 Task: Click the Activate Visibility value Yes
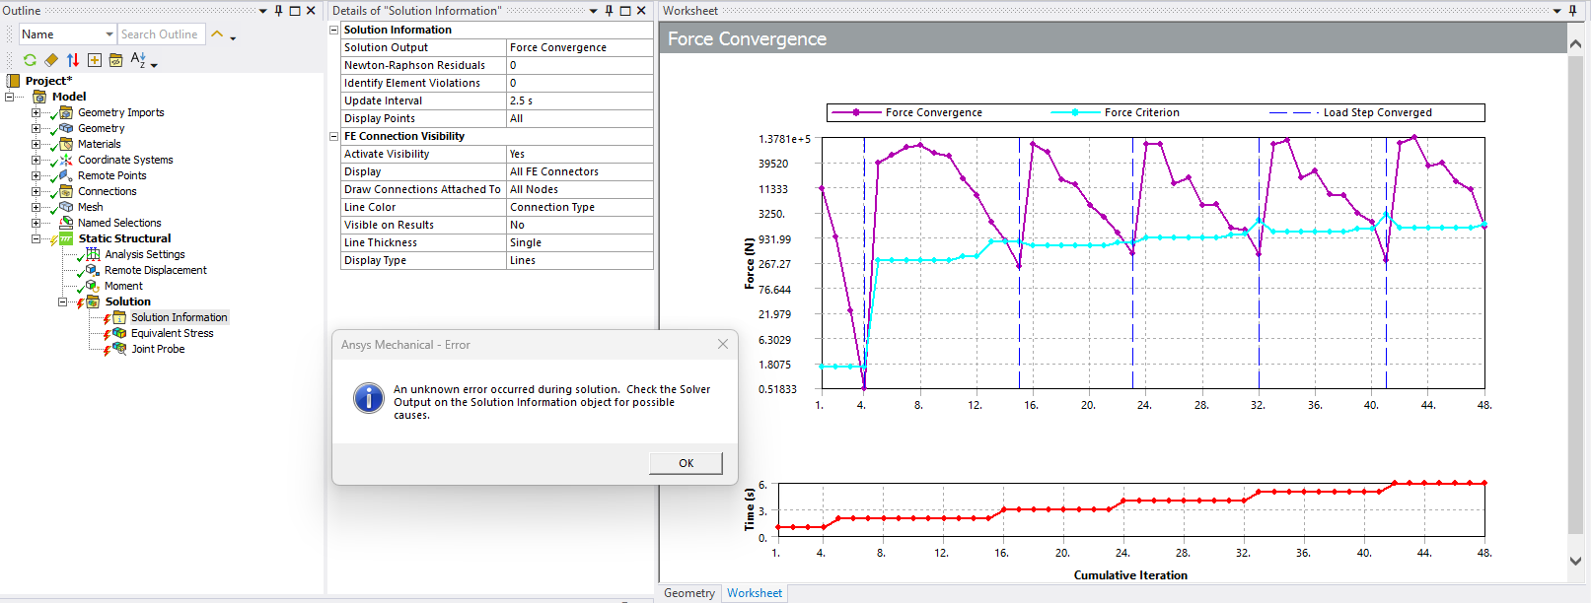coord(580,154)
